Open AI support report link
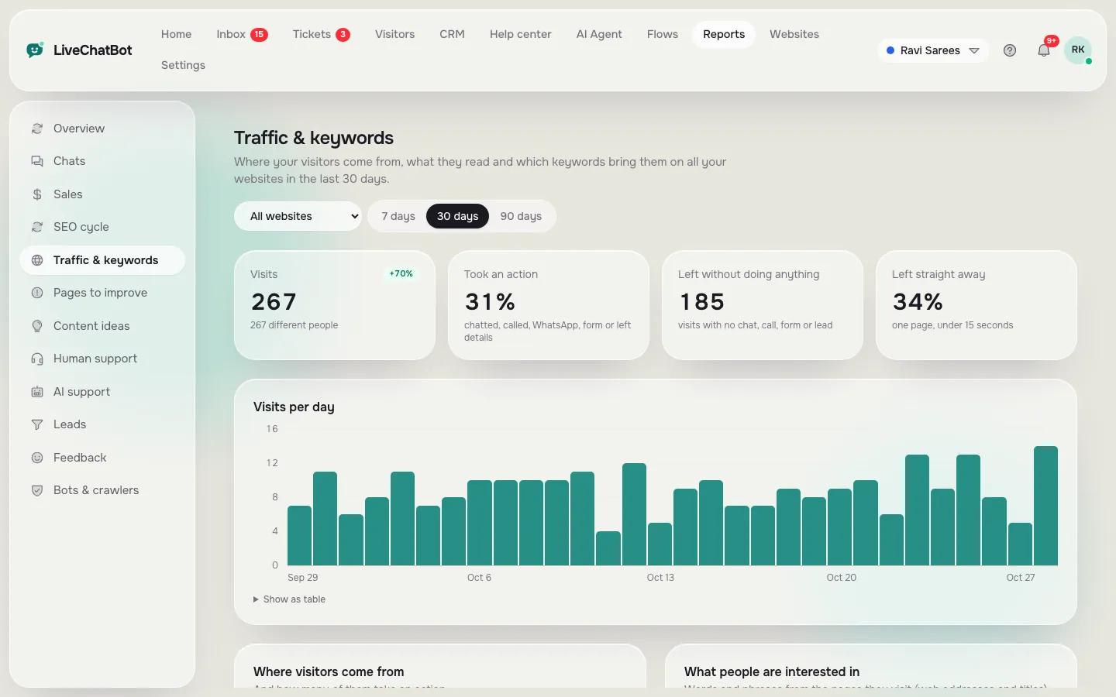This screenshot has height=697, width=1116. pos(102,392)
